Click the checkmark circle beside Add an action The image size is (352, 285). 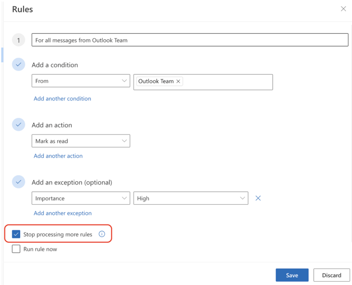click(19, 125)
